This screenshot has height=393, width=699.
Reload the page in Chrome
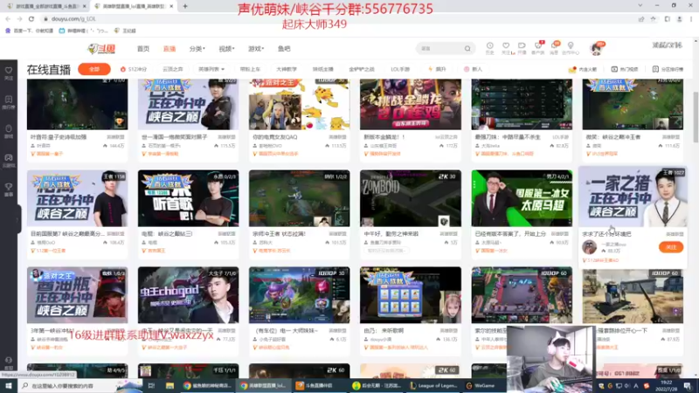31,18
